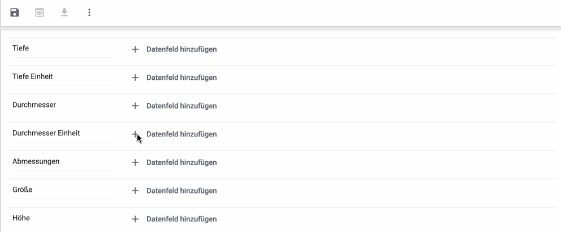Click plus icon in the Größe row
561x232 pixels.
(135, 191)
